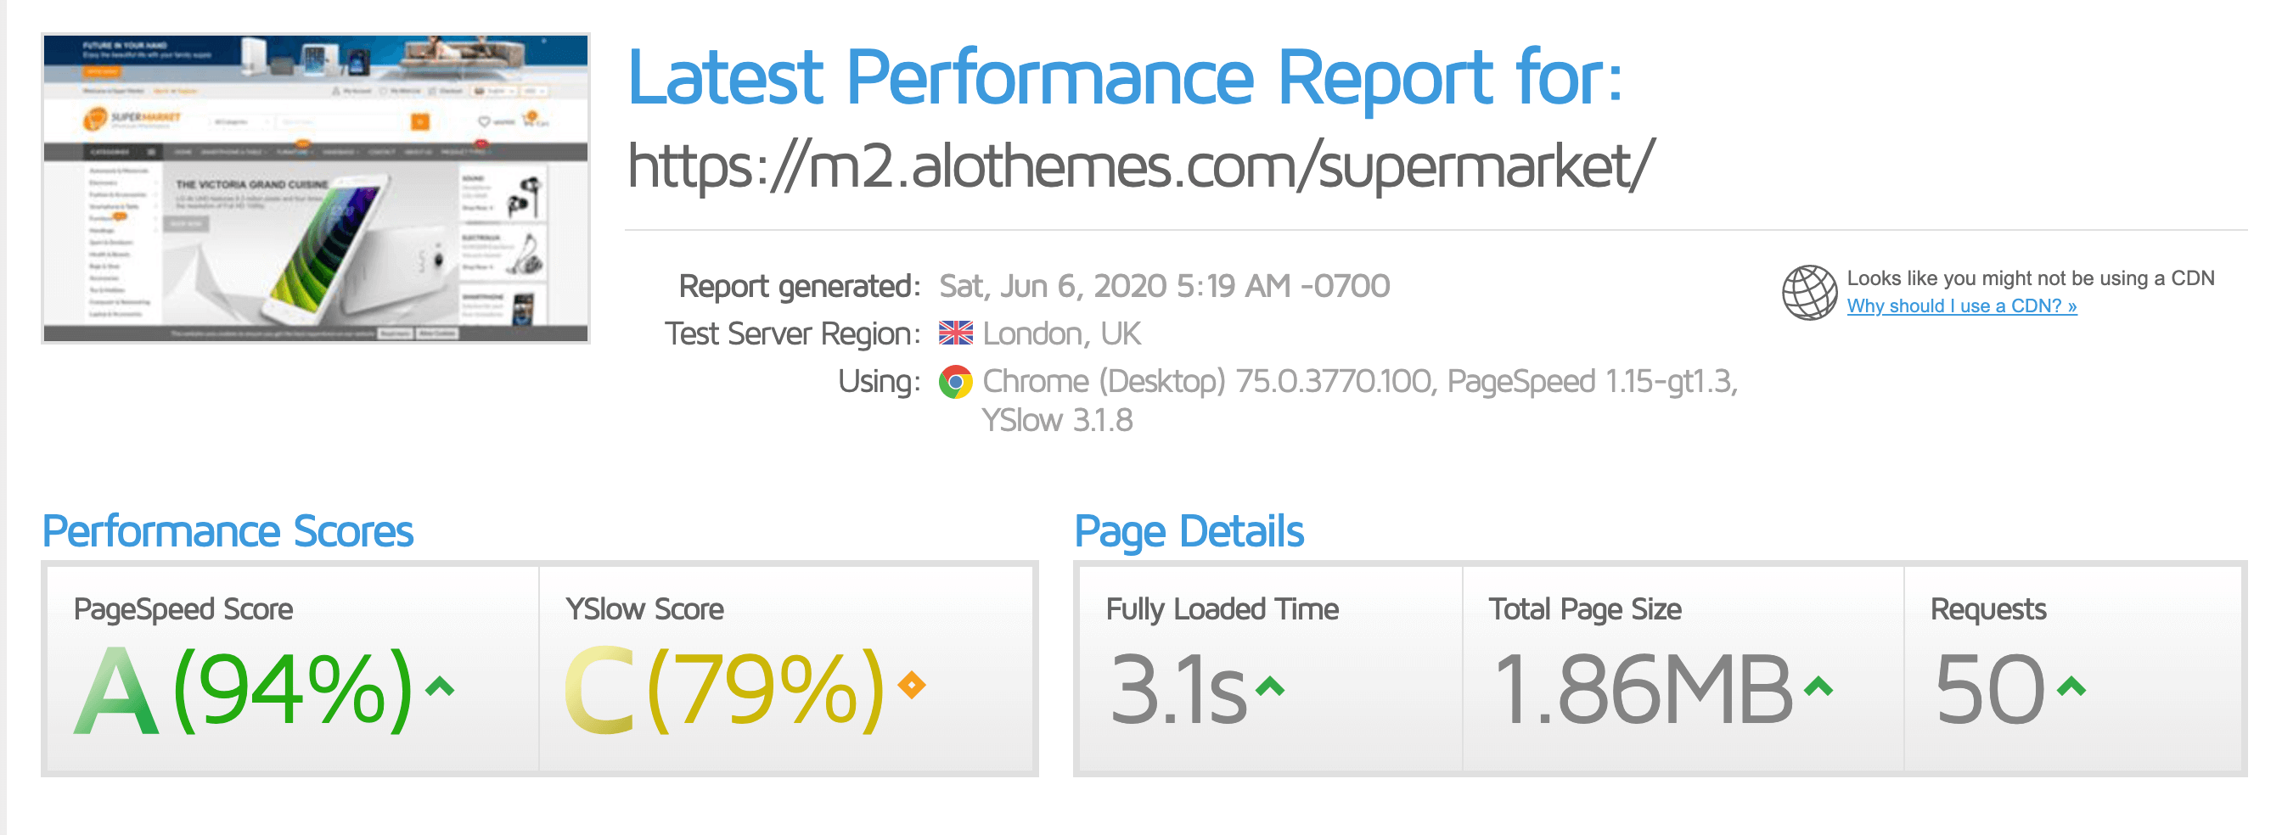
Task: Select the PageSpeed grade A (94%)
Action: (x=244, y=690)
